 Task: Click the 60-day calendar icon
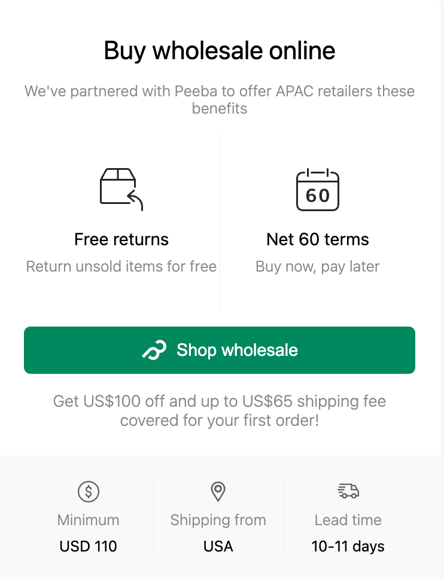tap(318, 190)
